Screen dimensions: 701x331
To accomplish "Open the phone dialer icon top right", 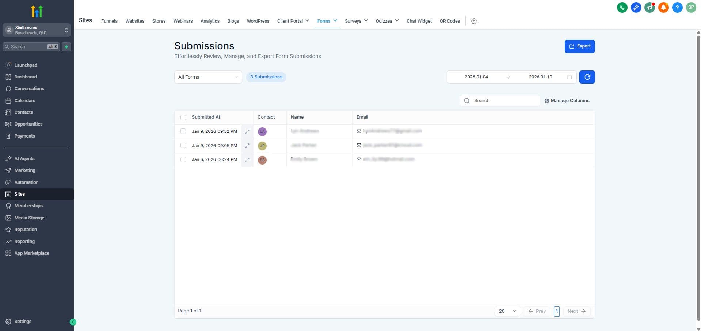I will pos(622,7).
